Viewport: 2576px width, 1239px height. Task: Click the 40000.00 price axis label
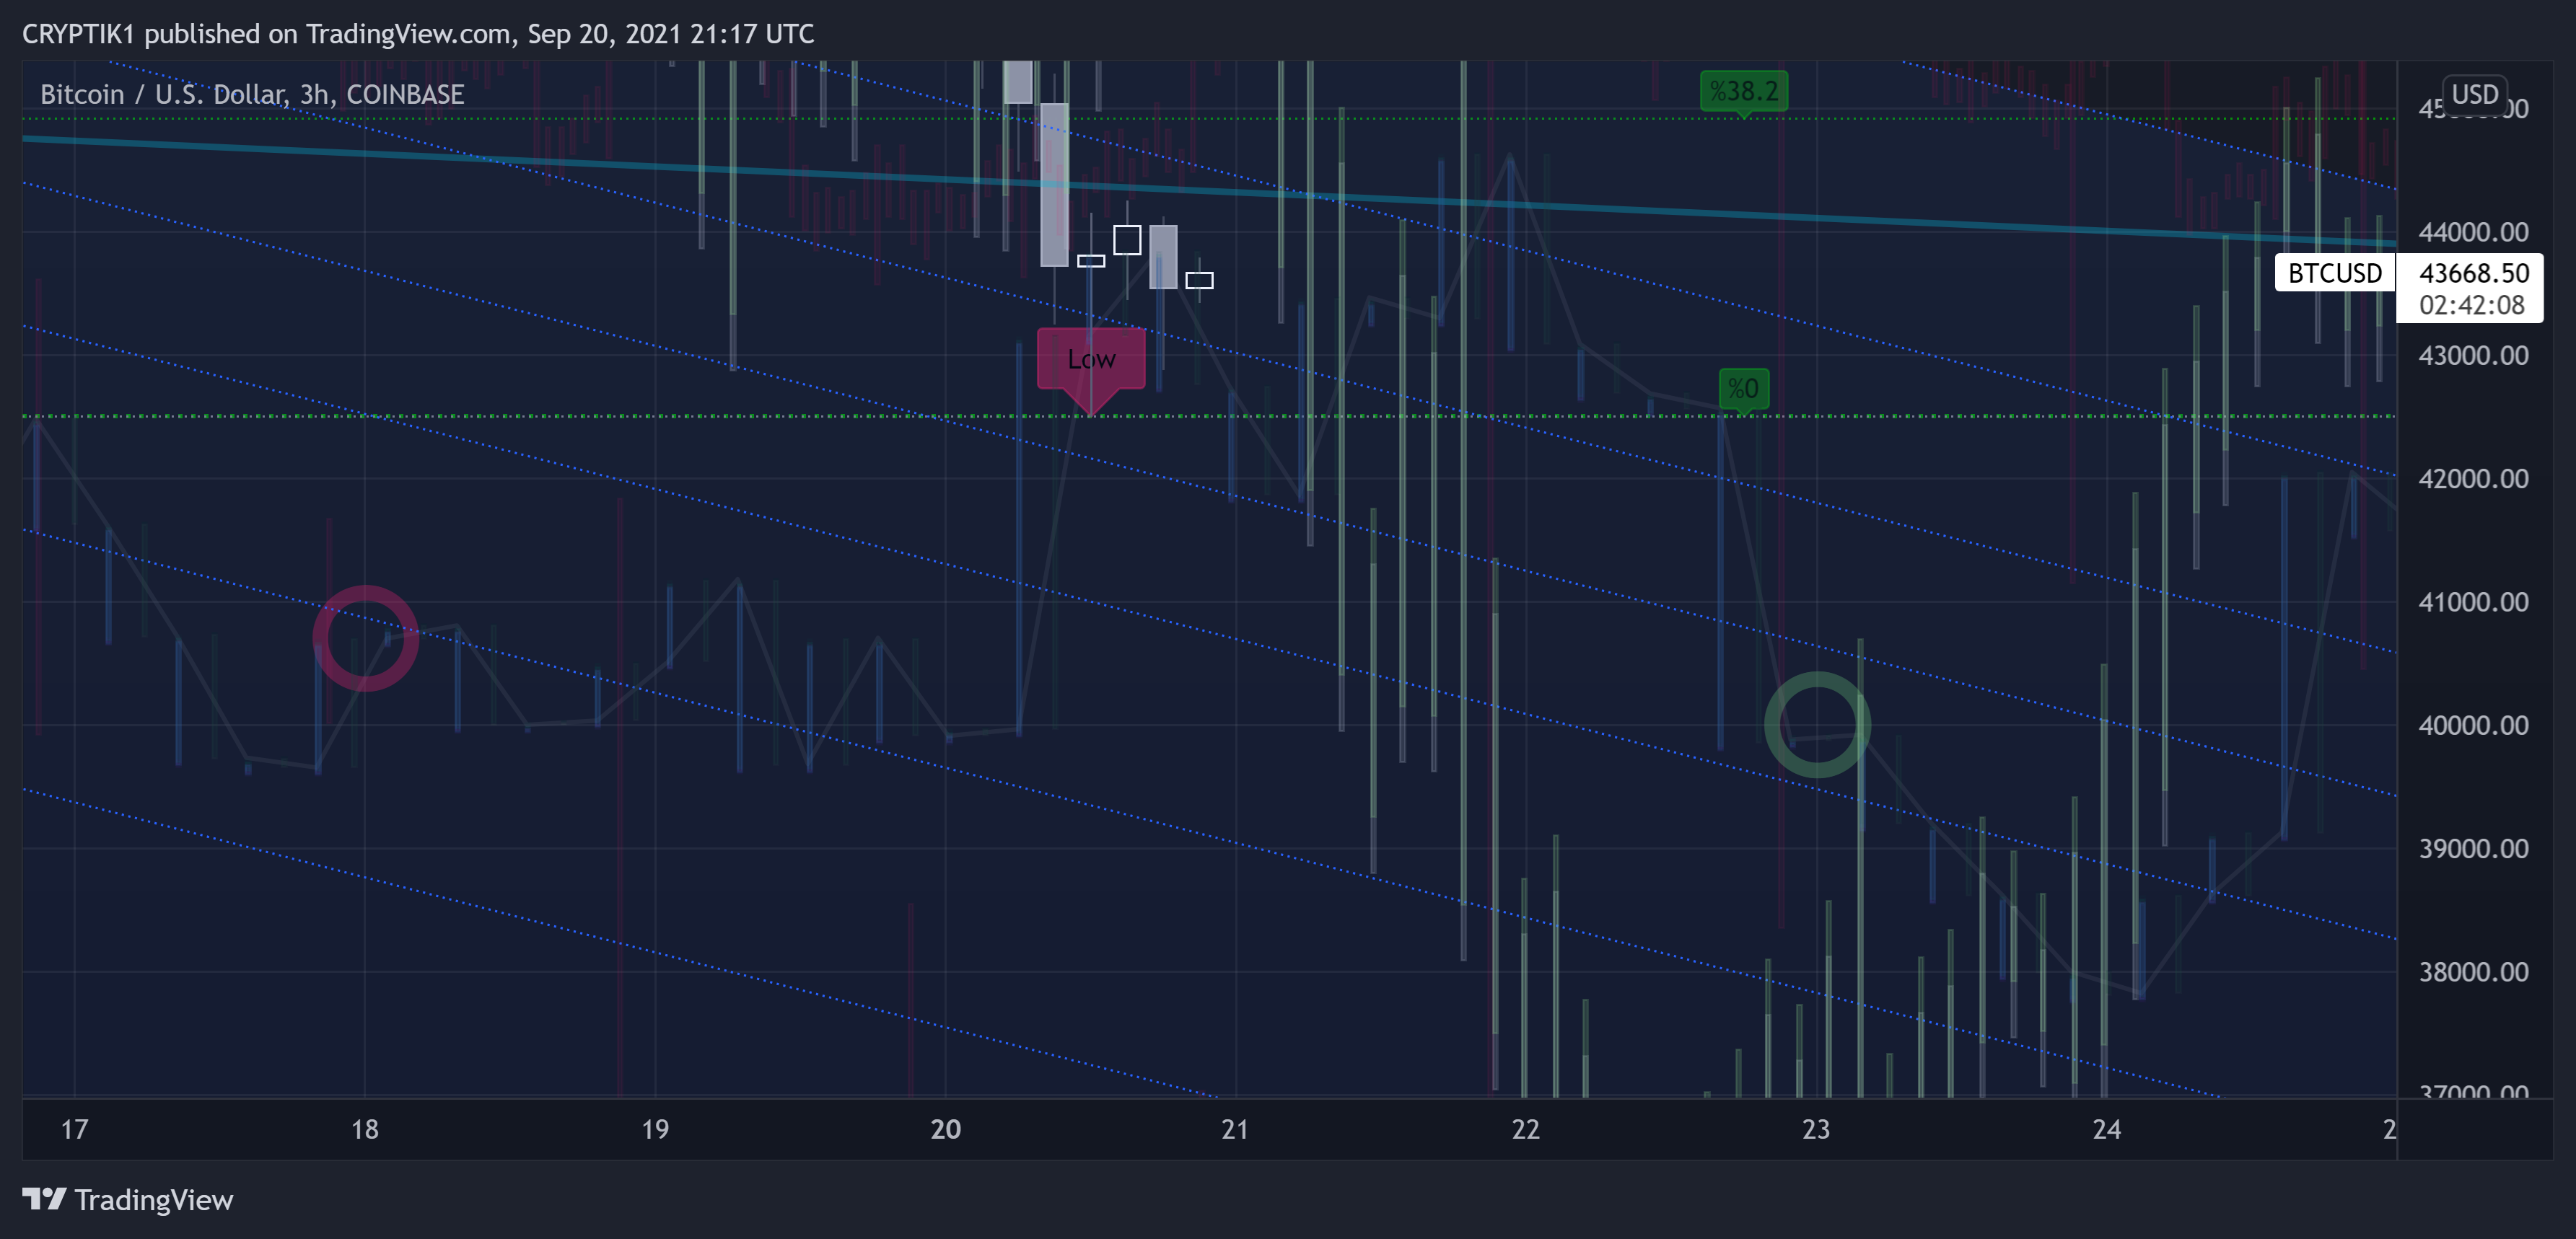pos(2473,726)
